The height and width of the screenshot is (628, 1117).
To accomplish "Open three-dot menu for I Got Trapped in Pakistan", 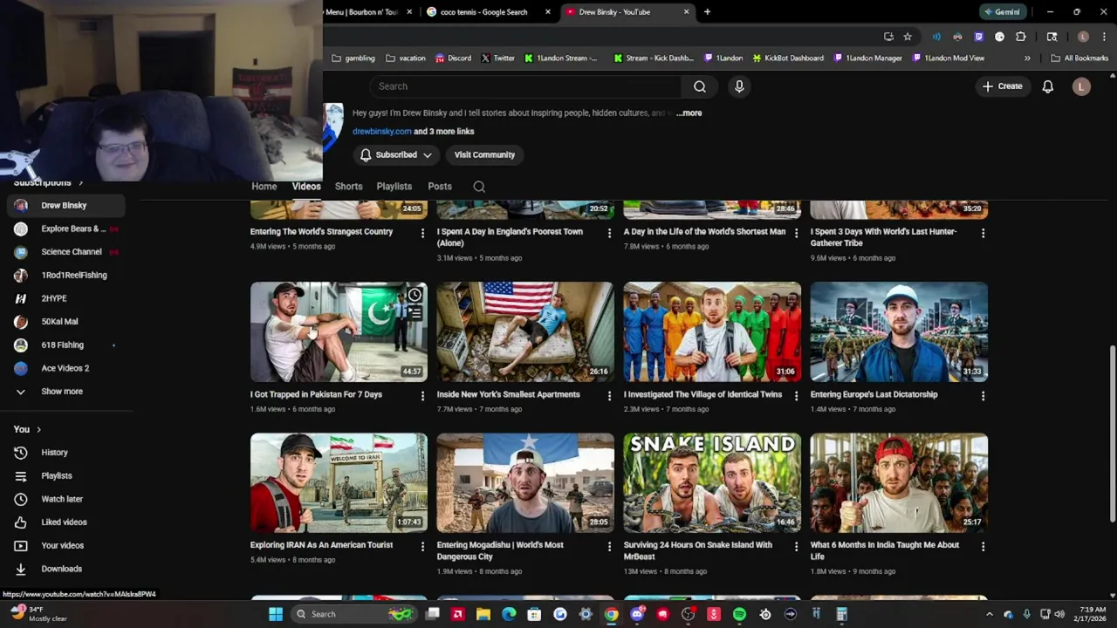I will point(422,395).
